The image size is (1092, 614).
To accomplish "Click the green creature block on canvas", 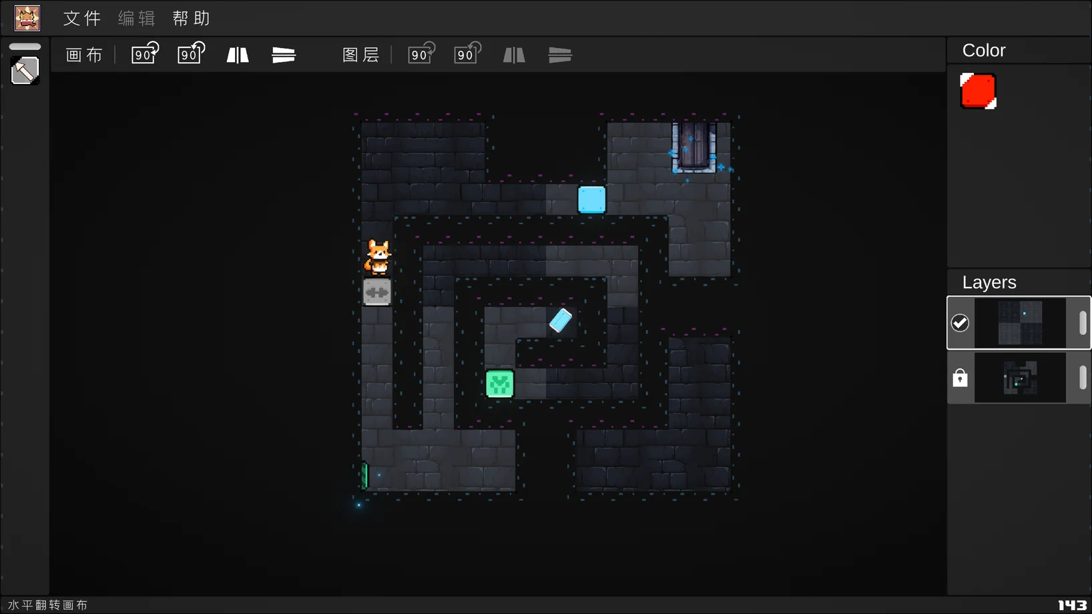I will (x=500, y=384).
